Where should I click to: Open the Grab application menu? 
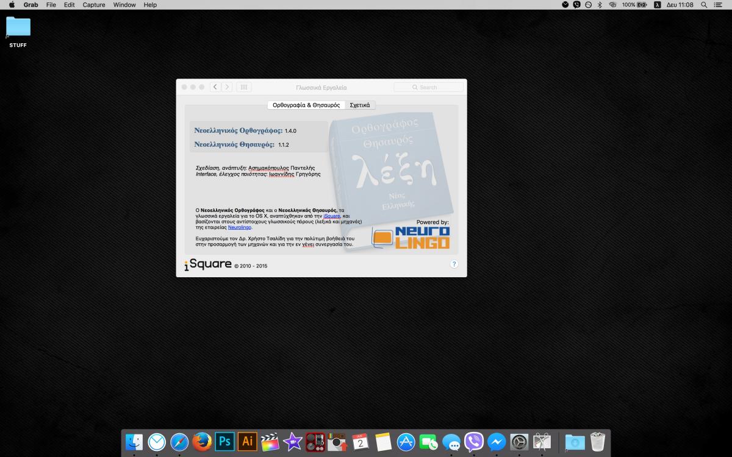coord(30,4)
